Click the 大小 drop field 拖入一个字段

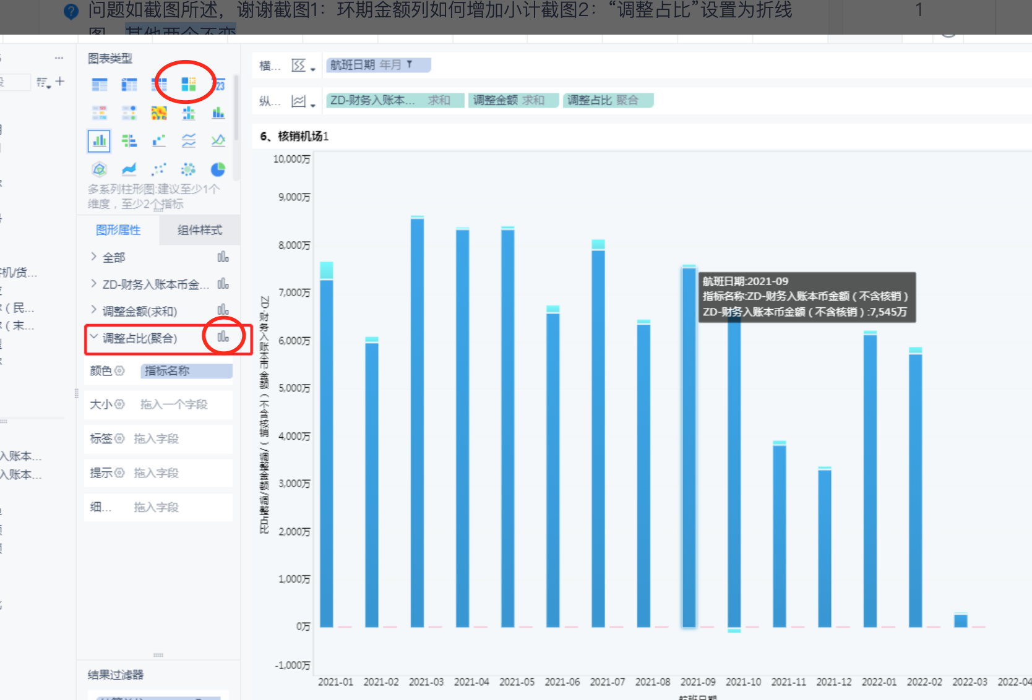(x=174, y=404)
